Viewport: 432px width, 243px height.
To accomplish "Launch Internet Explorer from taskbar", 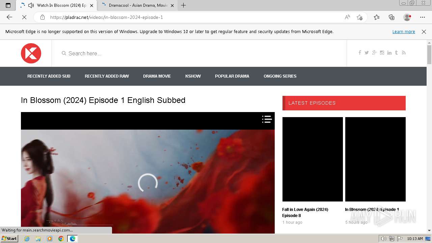I will pyautogui.click(x=27, y=239).
